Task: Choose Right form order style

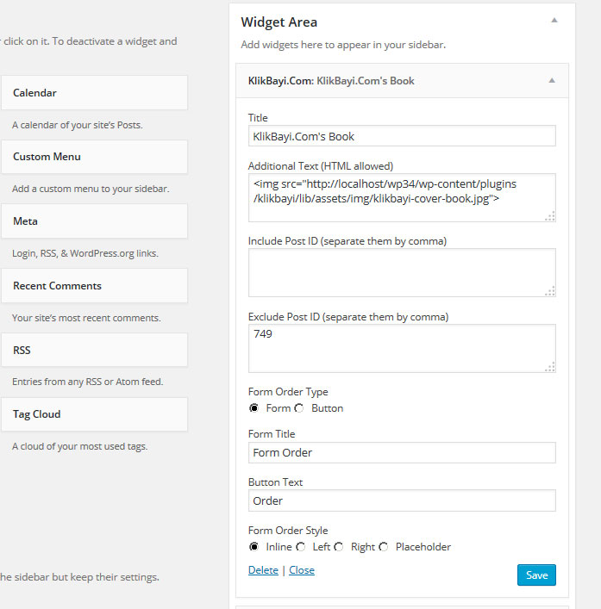Action: (x=339, y=547)
